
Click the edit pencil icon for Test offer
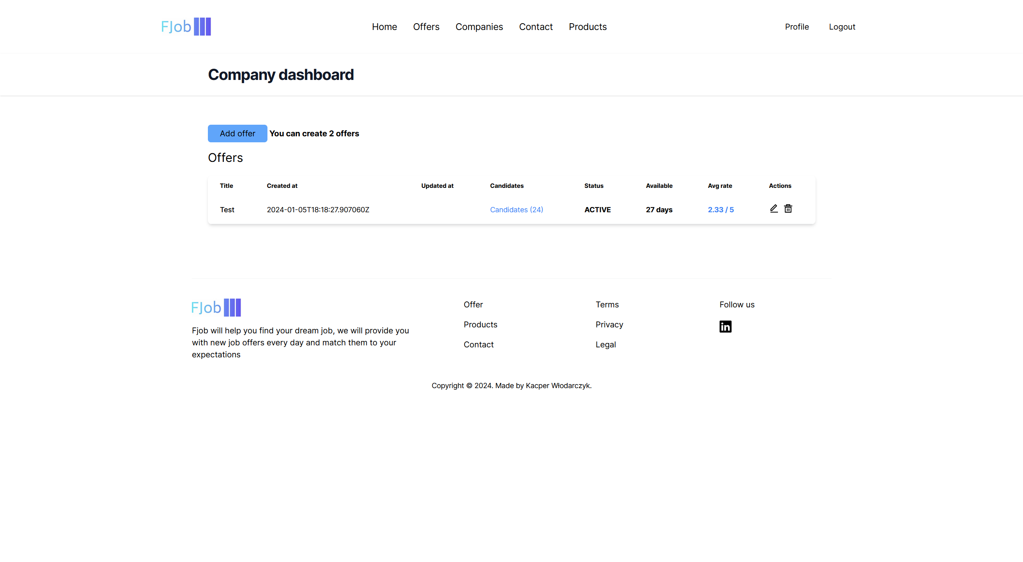tap(774, 209)
